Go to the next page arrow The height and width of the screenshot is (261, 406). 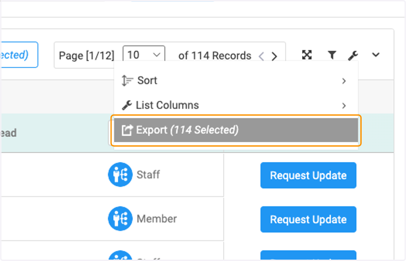pyautogui.click(x=274, y=56)
